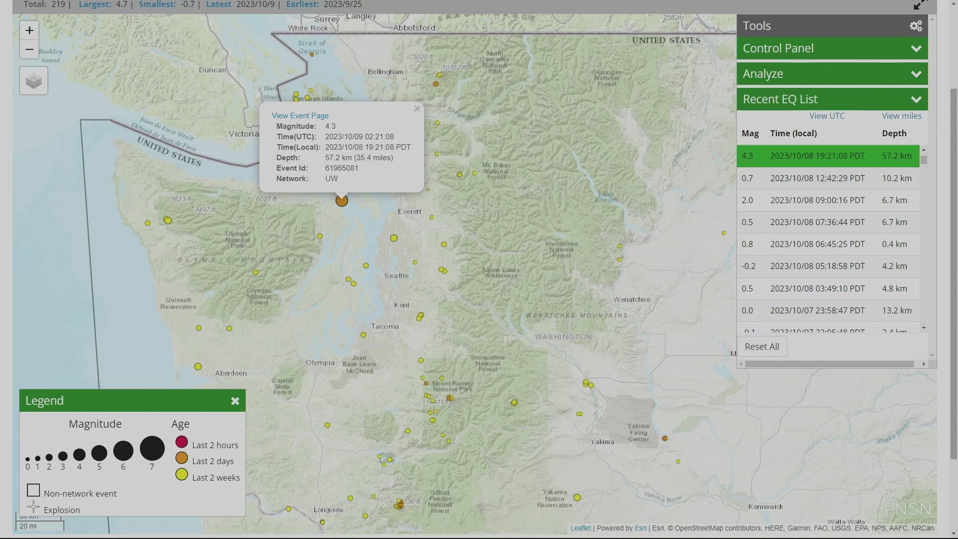Viewport: 958px width, 539px height.
Task: Select the 2.0 magnitude row at 09:00:16
Action: pos(828,200)
